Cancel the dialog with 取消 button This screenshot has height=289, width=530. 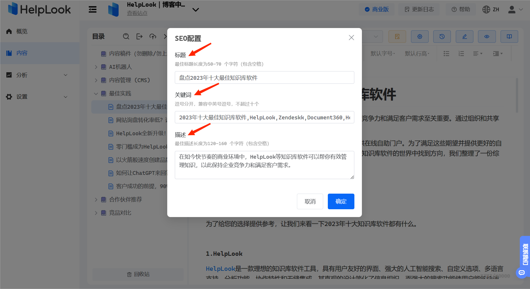tap(310, 201)
